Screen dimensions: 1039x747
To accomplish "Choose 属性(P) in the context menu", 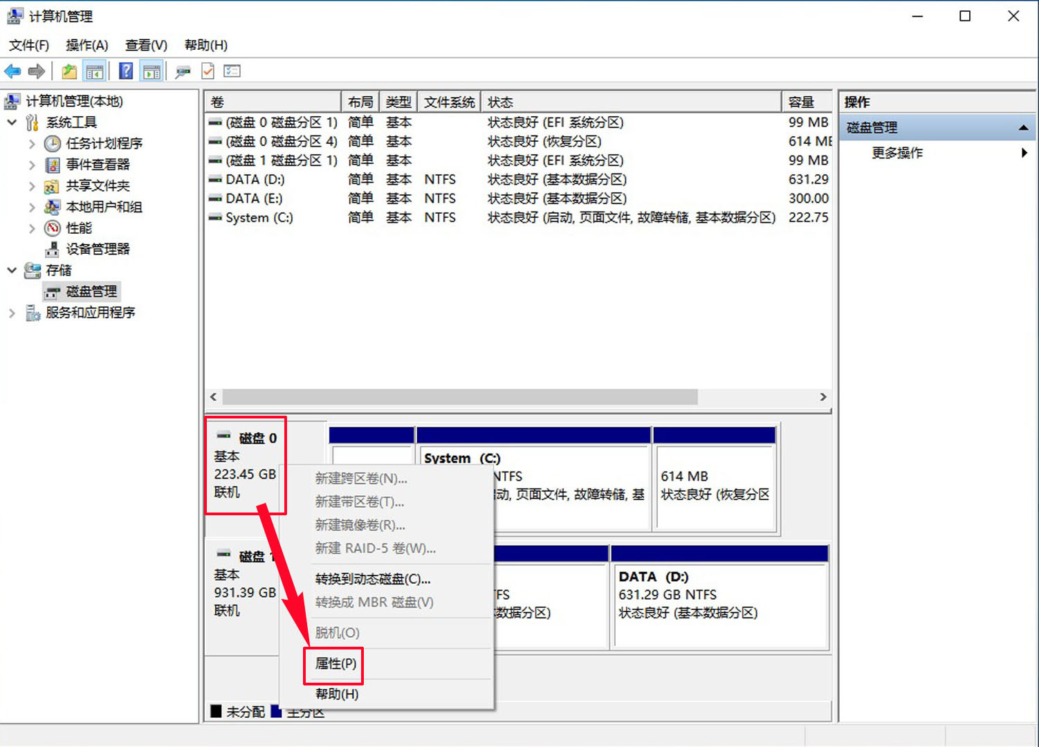I will 335,664.
